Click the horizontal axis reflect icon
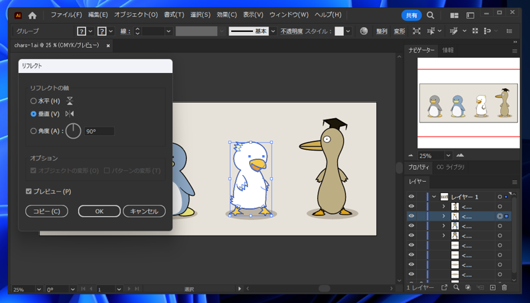This screenshot has height=303, width=530. (70, 101)
